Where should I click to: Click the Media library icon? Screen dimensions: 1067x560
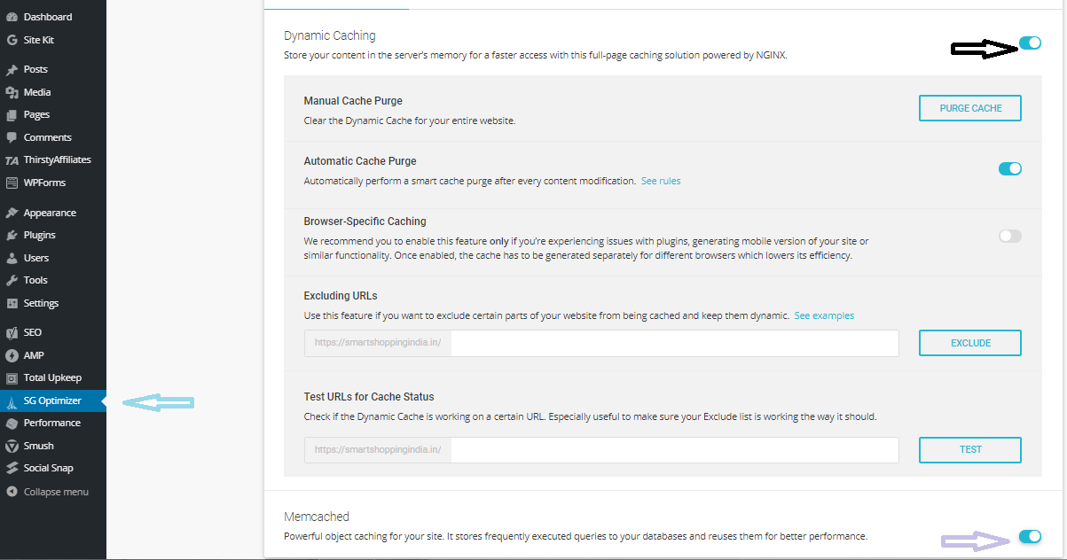point(12,92)
